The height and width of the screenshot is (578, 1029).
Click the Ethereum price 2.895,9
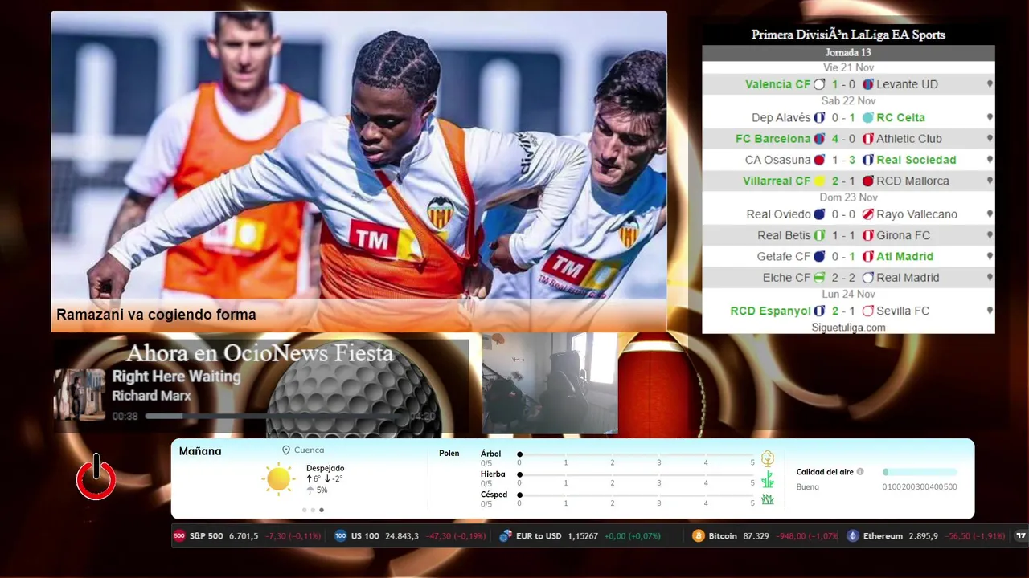click(x=924, y=535)
